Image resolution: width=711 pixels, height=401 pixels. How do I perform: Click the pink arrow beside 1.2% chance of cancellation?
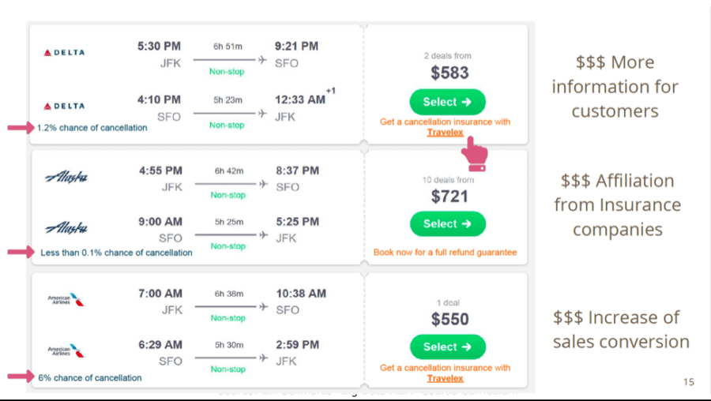pos(21,128)
